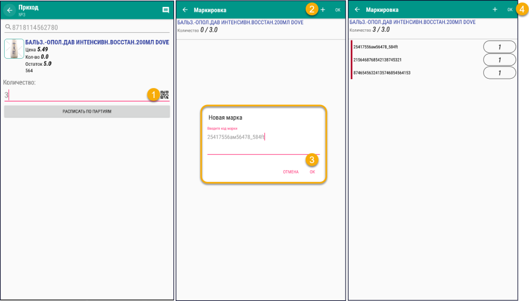
Task: Tap the QR code scan icon by Количество
Action: (165, 94)
